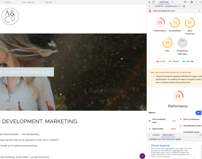The width and height of the screenshot is (202, 159).
Task: Show more DevTools tabs chevron
Action: coord(172,2)
